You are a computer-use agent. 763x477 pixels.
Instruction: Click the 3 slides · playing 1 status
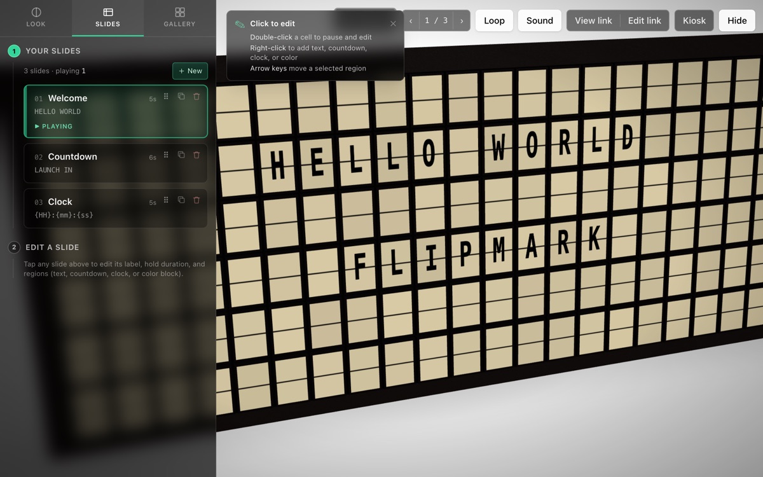(x=55, y=71)
